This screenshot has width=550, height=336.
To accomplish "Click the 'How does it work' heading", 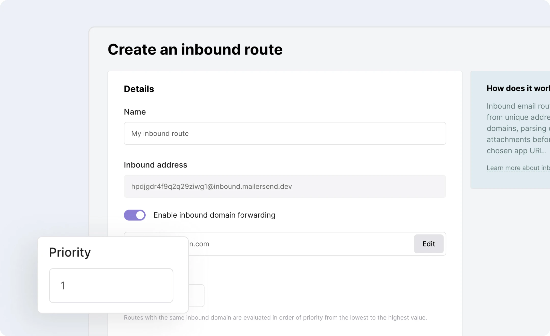I will (518, 88).
